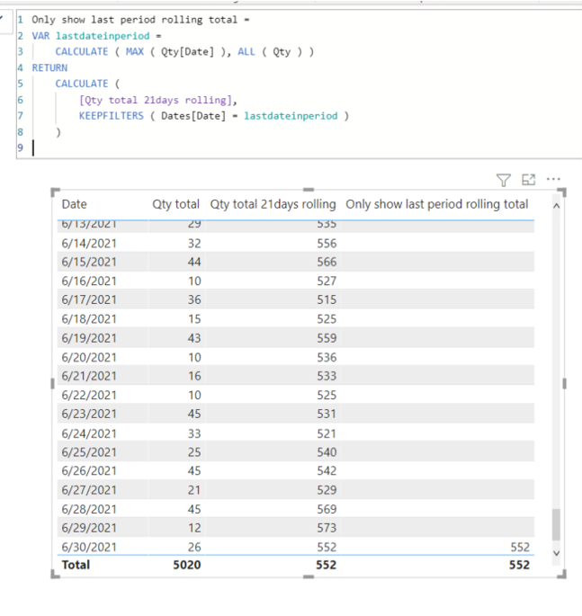Activate Focus mode icon on table

(528, 180)
